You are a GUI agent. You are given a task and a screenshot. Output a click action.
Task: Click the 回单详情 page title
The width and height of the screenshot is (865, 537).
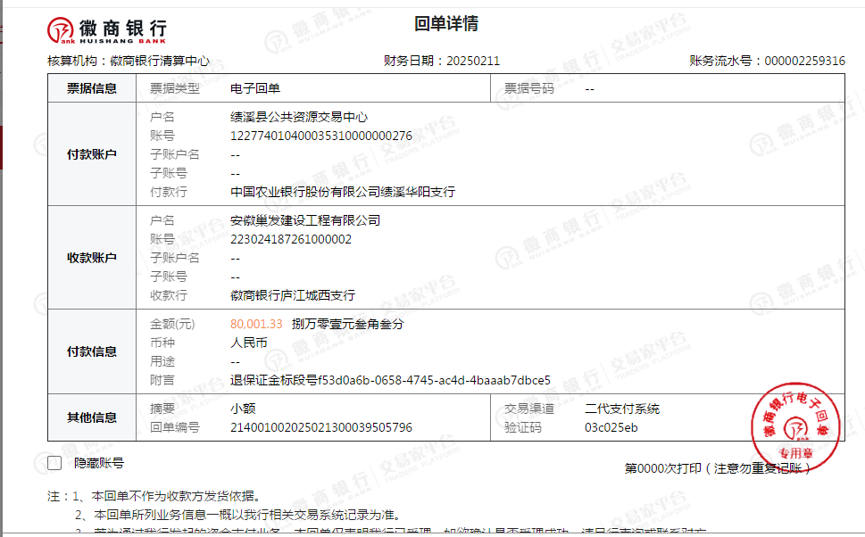pos(446,24)
